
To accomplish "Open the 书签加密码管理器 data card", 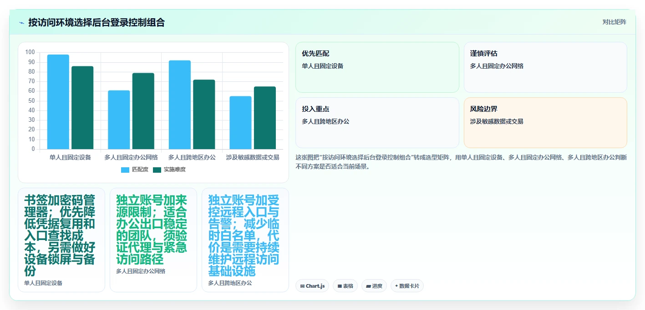I will [x=61, y=240].
